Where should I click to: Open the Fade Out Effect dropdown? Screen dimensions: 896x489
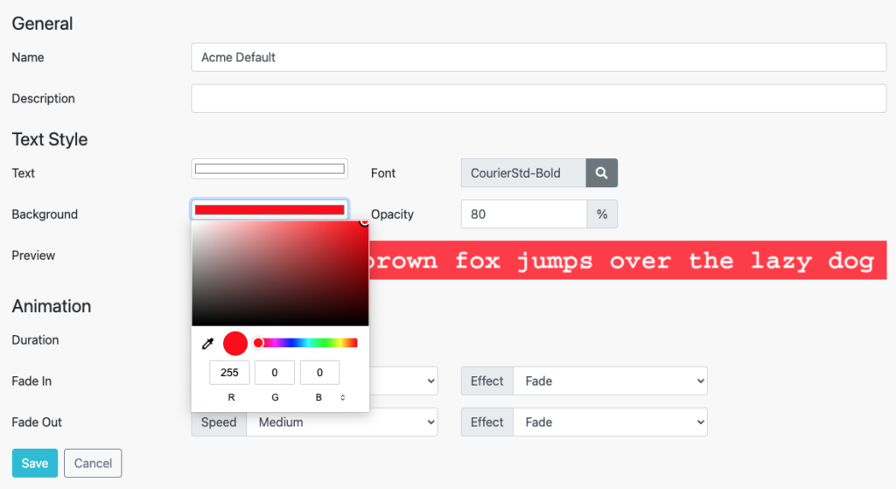point(610,423)
